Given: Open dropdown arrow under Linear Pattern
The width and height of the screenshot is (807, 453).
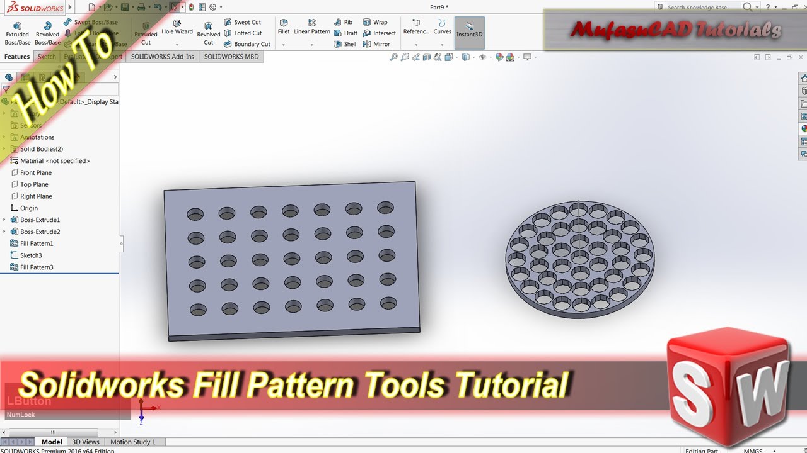Looking at the screenshot, I should pos(312,45).
